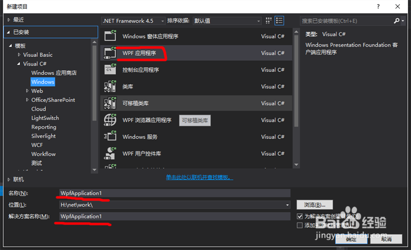Click the 浏览(B)... browse button
Viewport: 411px width, 250px height.
315,205
